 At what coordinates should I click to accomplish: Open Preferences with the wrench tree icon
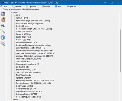click(3, 31)
